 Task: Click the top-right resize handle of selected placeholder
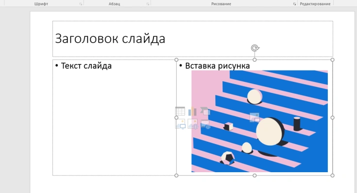coord(332,60)
